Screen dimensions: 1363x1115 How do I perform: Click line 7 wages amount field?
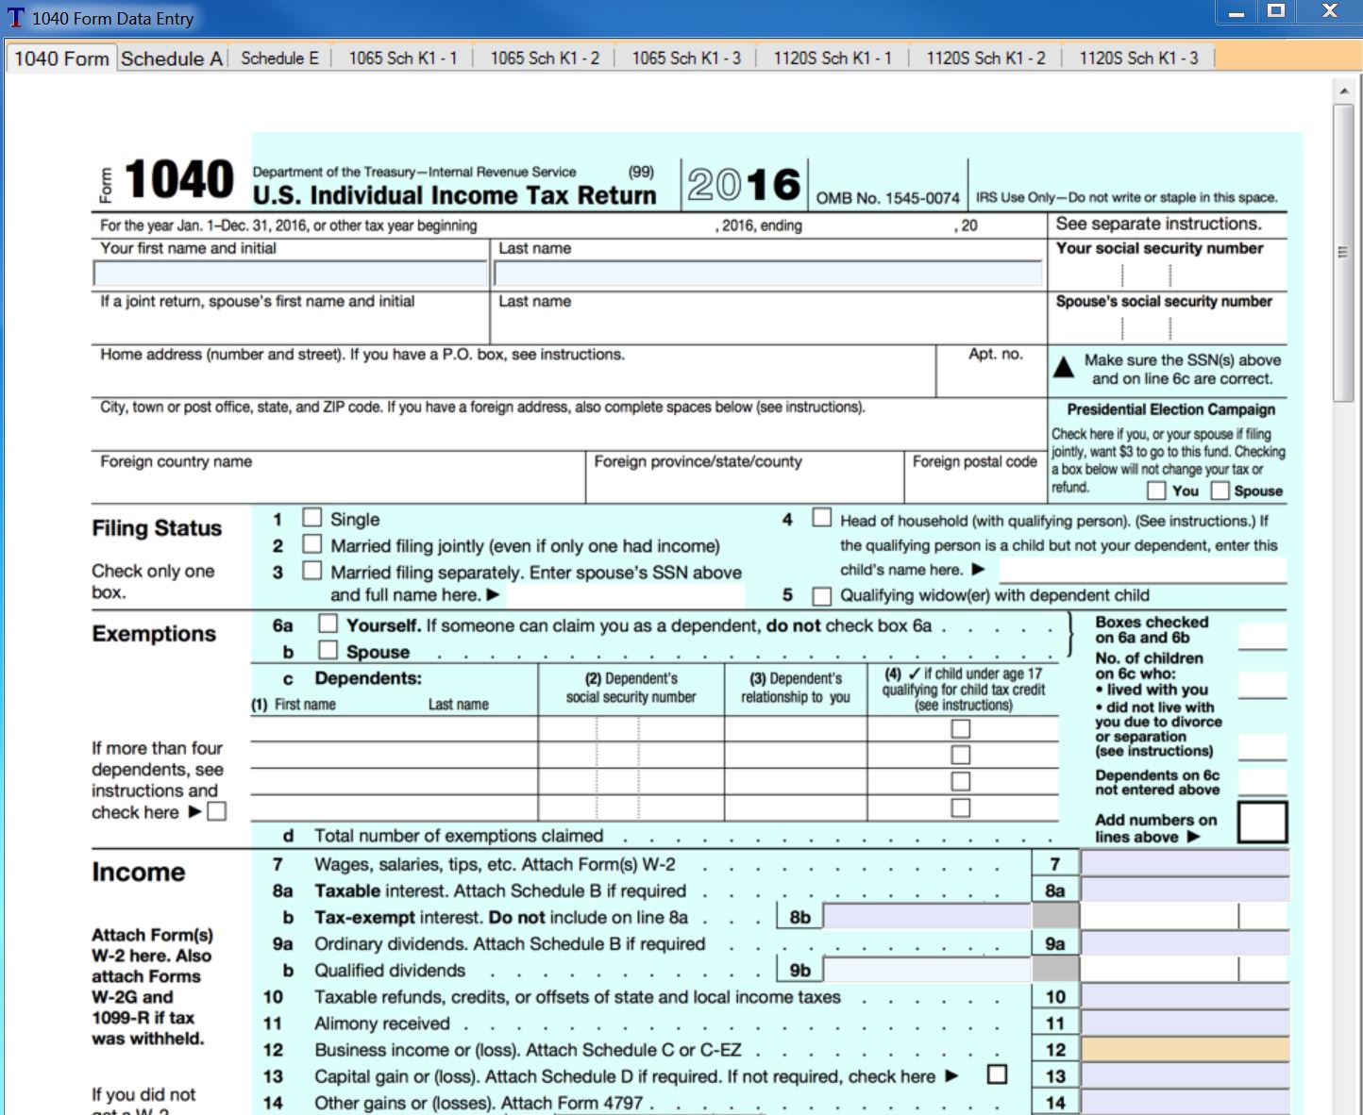pyautogui.click(x=1185, y=863)
